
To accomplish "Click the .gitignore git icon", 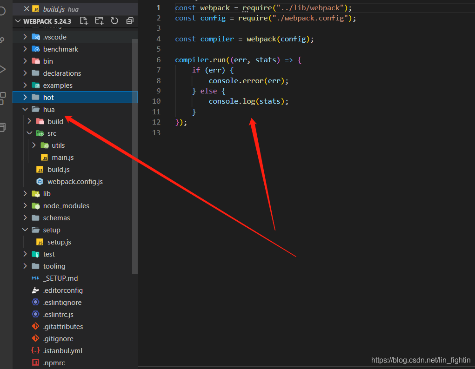I will pos(35,338).
